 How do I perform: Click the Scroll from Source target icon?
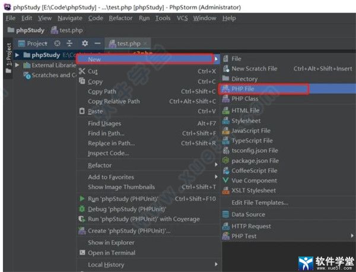(57, 43)
